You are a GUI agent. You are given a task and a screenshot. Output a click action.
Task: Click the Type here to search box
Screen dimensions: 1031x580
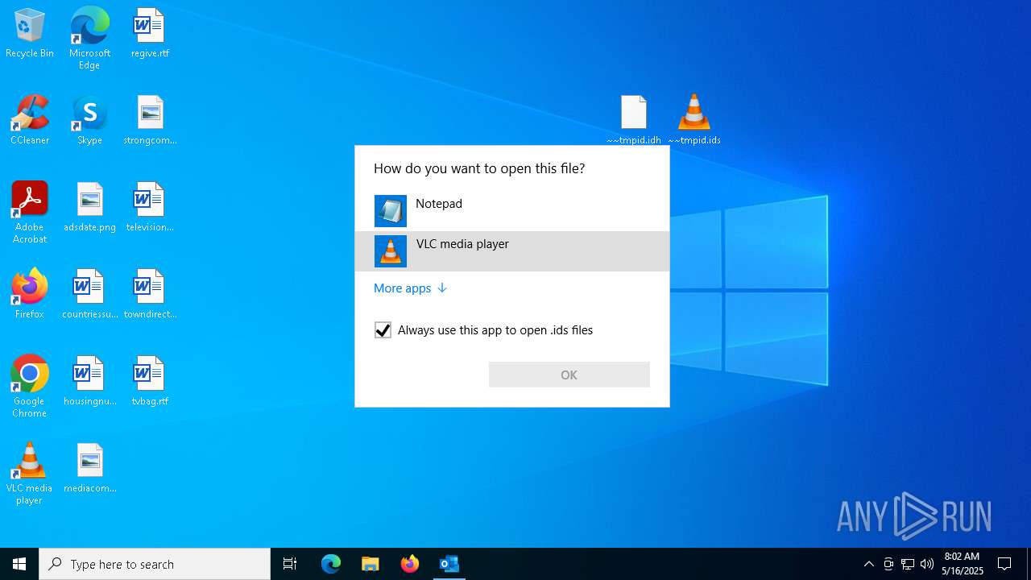click(155, 564)
